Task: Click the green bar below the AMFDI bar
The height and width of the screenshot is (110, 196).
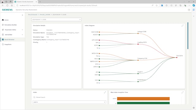Action: click(x=143, y=103)
